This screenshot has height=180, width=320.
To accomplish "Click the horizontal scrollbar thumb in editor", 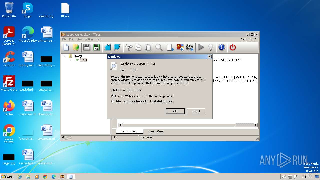I will point(179,125).
